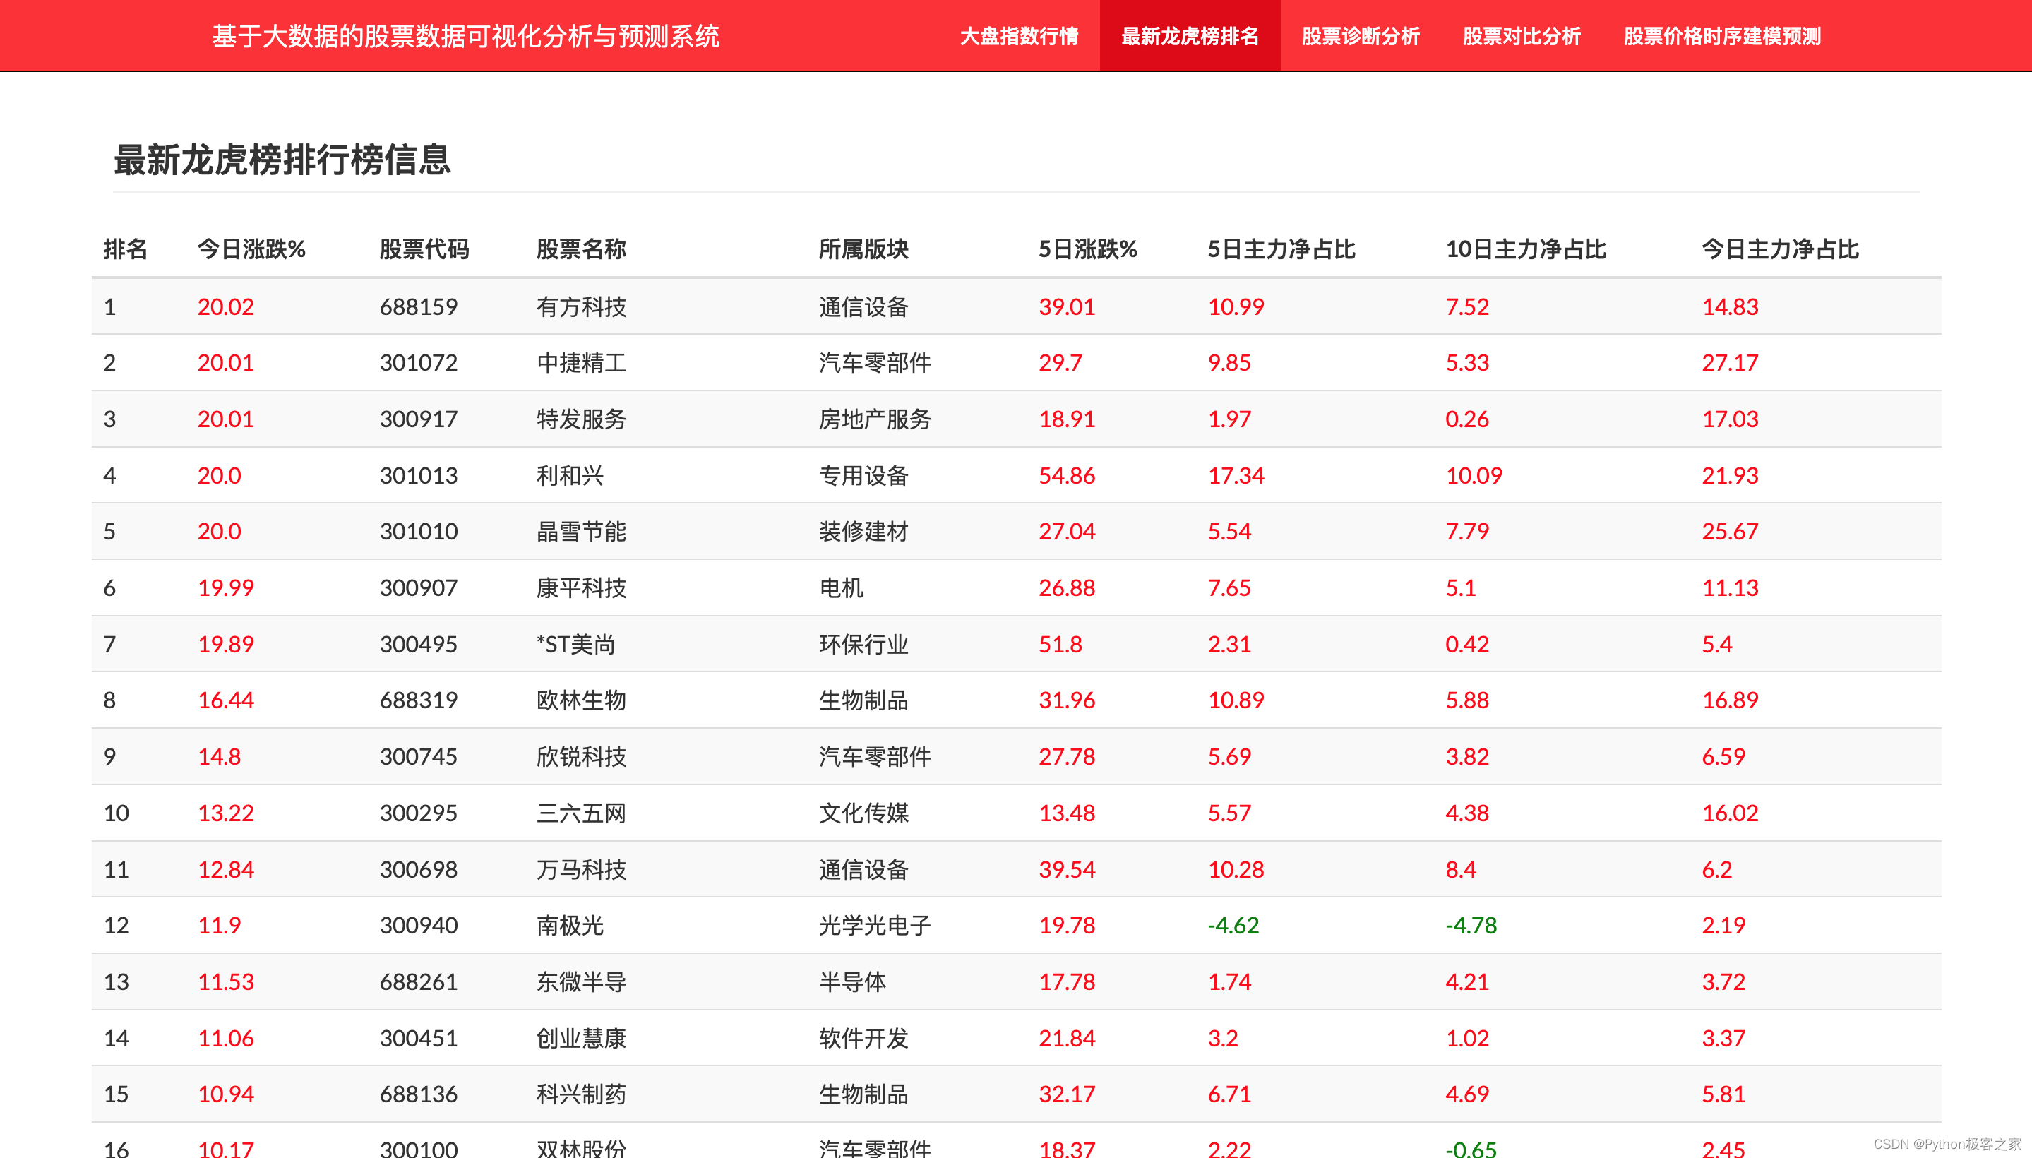Click the green -4.78 value
Image resolution: width=2032 pixels, height=1158 pixels.
click(x=1471, y=925)
